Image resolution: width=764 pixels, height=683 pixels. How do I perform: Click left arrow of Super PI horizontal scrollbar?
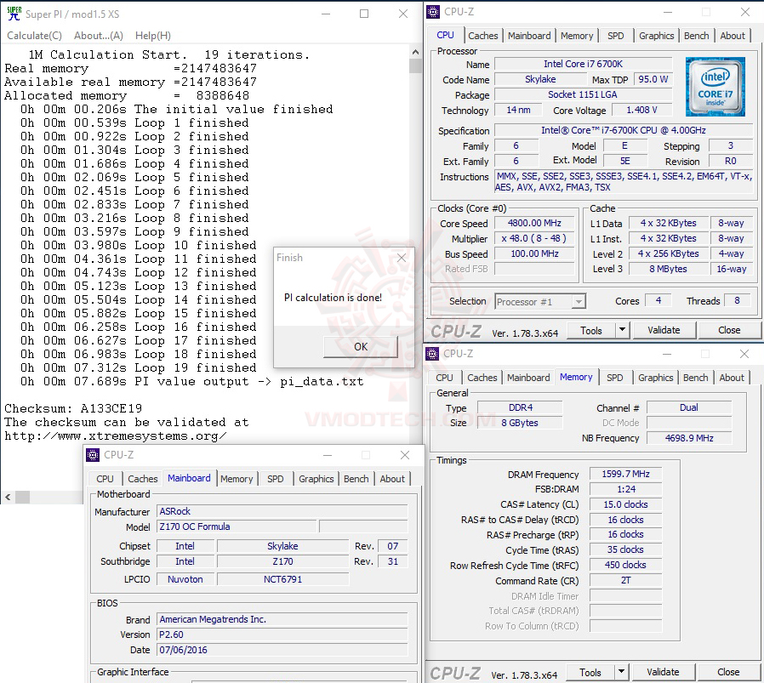point(8,498)
